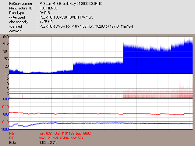This screenshot has height=146, width=195.
Task: Select PIF stats 'max: 12, total: 48494, bad: 524'
Action: (61, 138)
